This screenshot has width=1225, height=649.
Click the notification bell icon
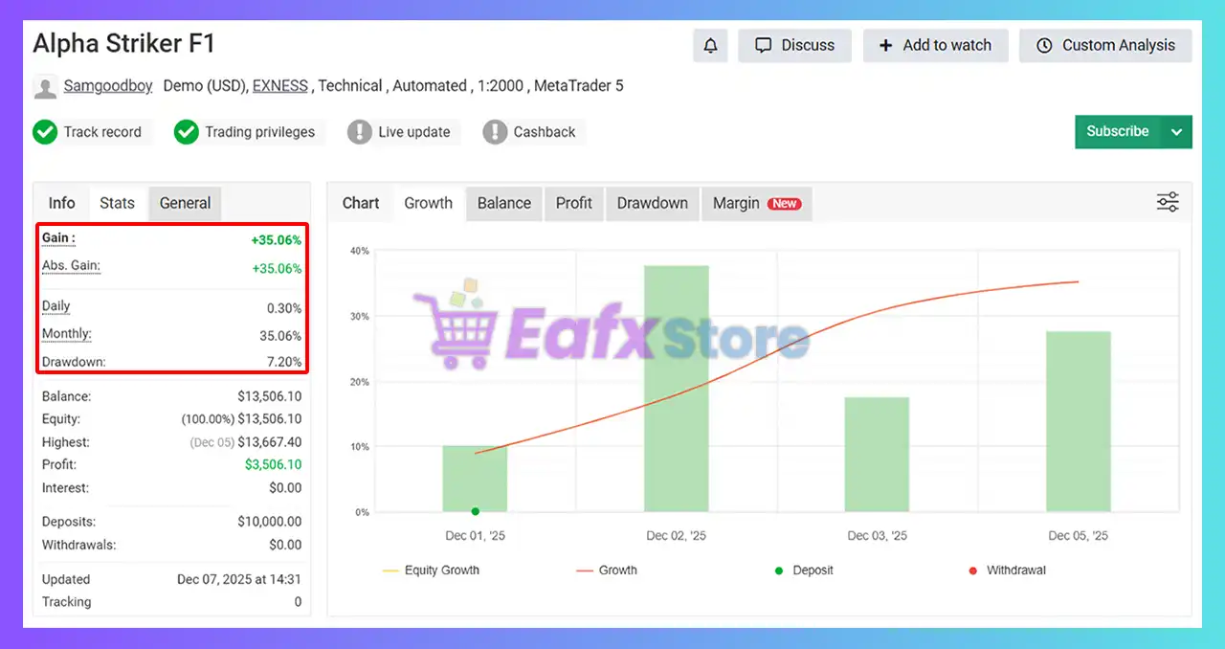click(710, 46)
